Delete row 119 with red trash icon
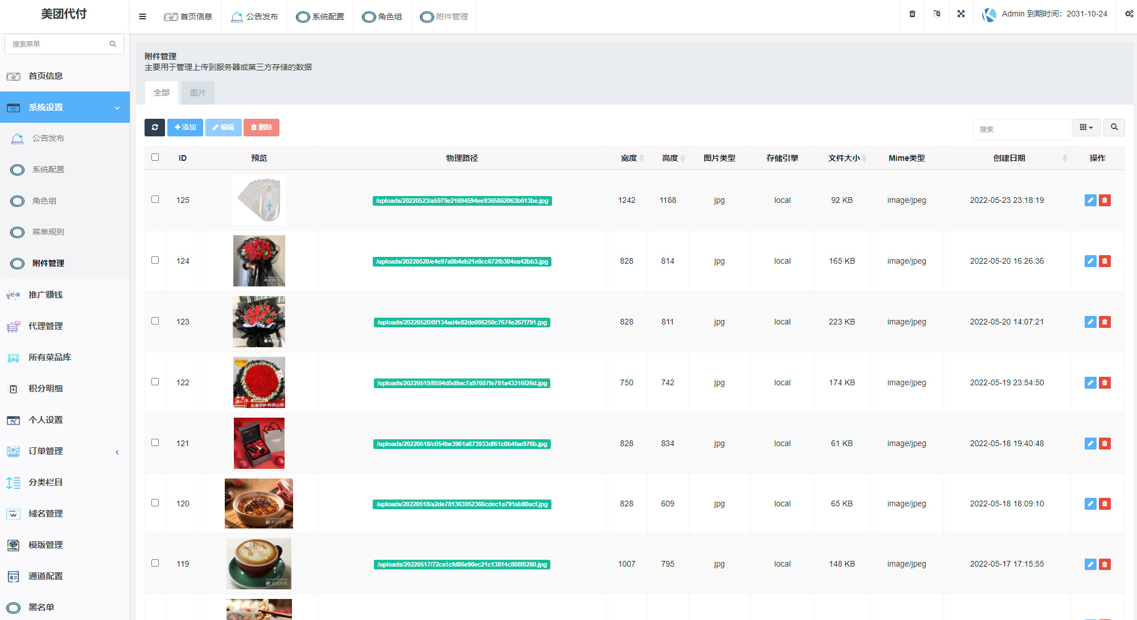 pyautogui.click(x=1105, y=564)
